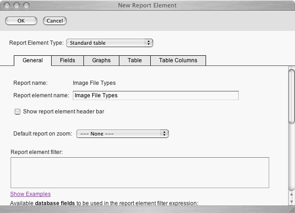Enable Show report element header bar
Screen dimensions: 295x213
pos(18,112)
